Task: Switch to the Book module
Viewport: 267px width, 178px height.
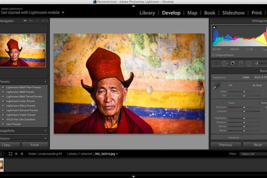Action: [209, 13]
